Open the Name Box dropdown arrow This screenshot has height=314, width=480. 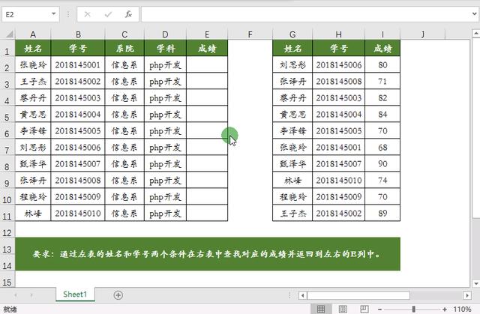pyautogui.click(x=53, y=14)
